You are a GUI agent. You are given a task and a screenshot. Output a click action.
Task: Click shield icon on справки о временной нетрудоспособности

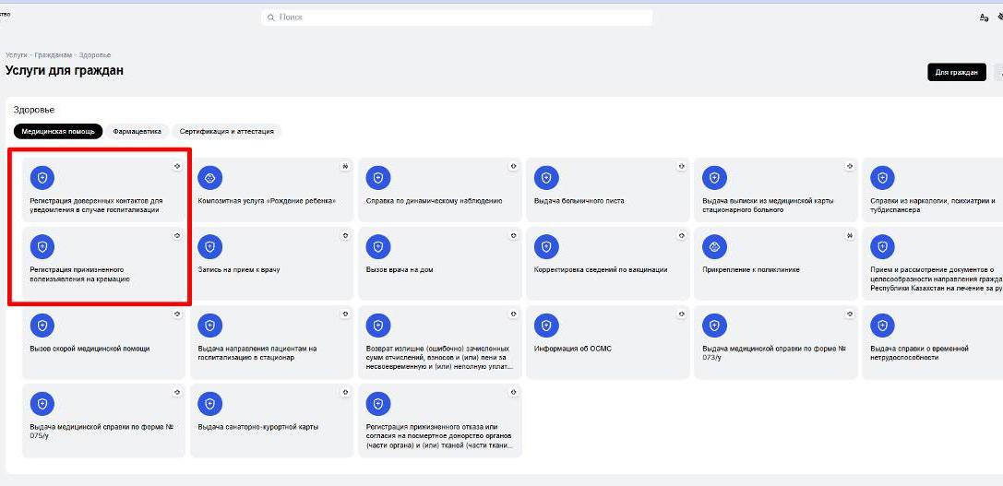coord(883,326)
